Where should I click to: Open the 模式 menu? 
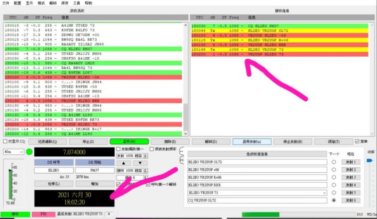(41, 3)
